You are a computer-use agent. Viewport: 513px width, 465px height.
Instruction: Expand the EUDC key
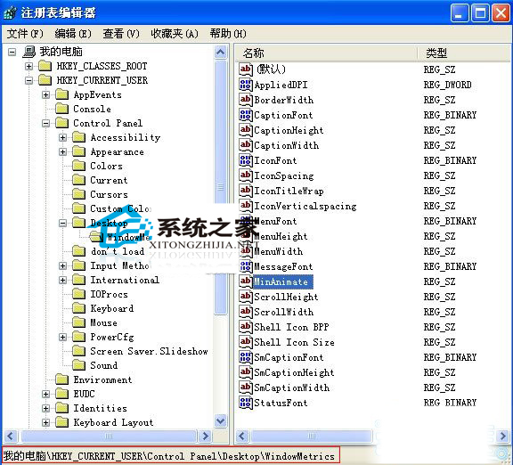[x=46, y=394]
